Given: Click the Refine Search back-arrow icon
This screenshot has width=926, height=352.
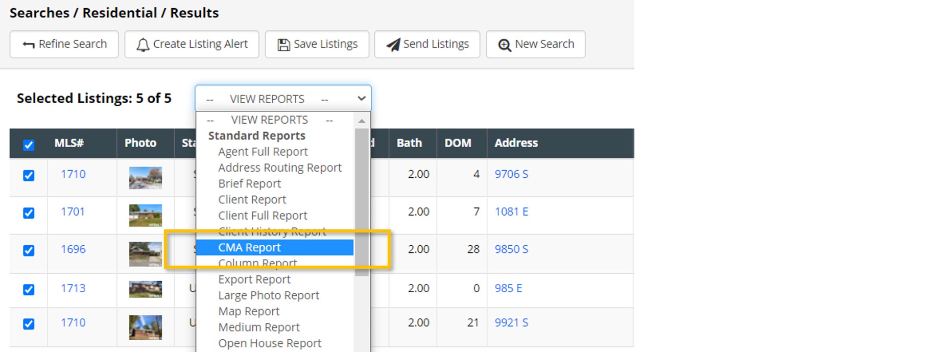Looking at the screenshot, I should pos(29,45).
